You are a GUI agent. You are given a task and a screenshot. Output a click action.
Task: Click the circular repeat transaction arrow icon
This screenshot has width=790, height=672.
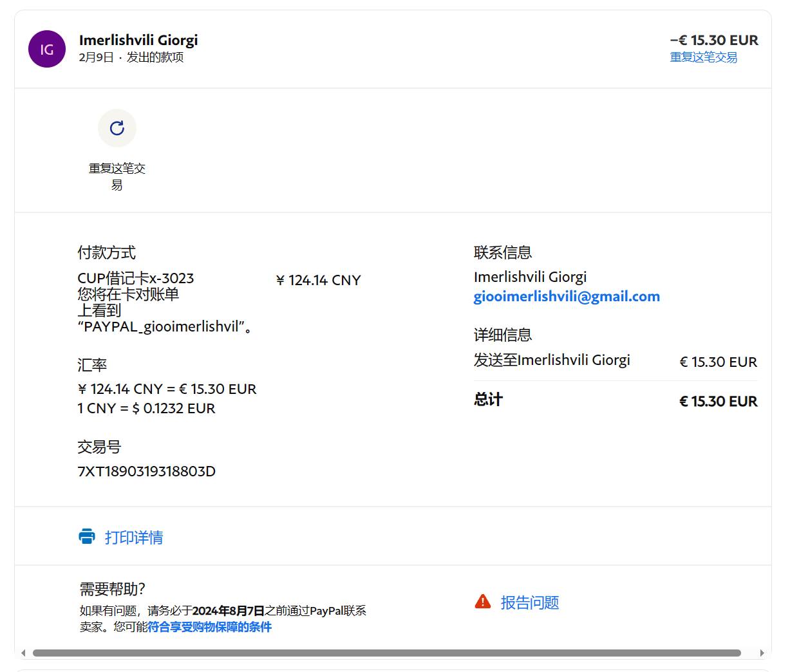point(117,128)
